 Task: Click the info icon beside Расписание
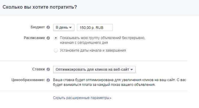(48, 38)
